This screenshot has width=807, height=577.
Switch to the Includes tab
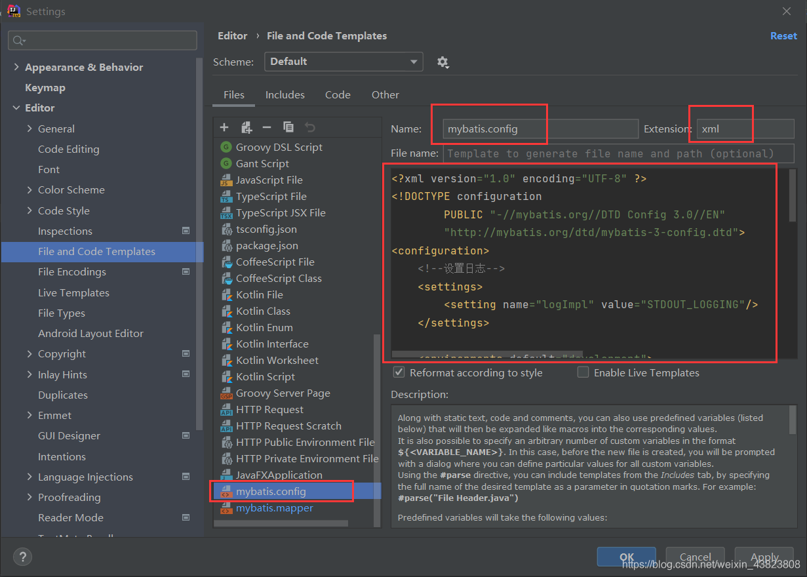285,95
